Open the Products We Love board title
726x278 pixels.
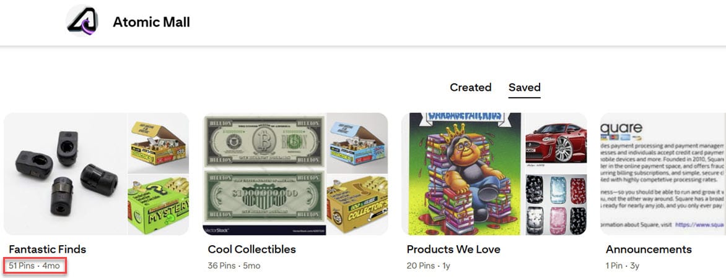(453, 250)
